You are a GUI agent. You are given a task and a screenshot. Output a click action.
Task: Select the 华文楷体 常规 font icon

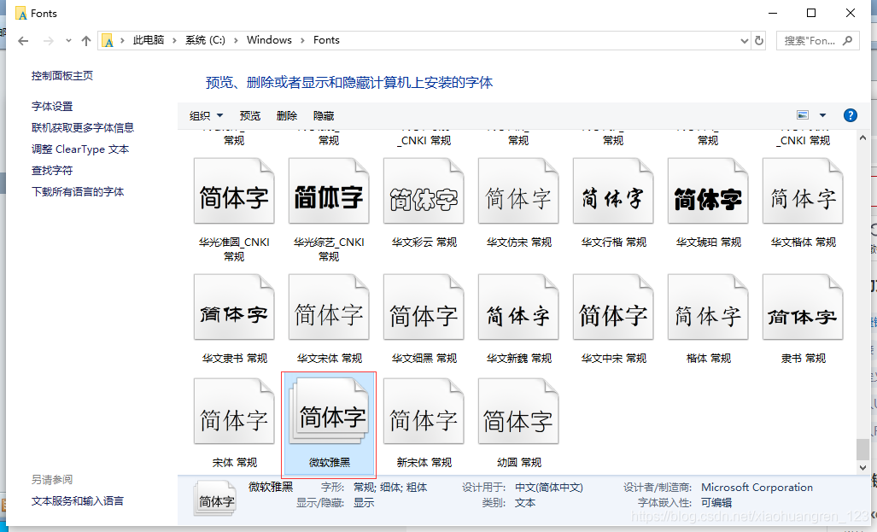[803, 190]
